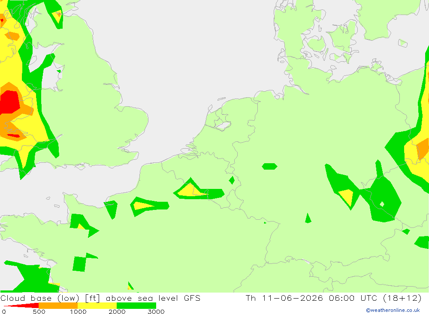Click the legend value 3000
Viewport: 429px width, 314px height.
pos(156,311)
